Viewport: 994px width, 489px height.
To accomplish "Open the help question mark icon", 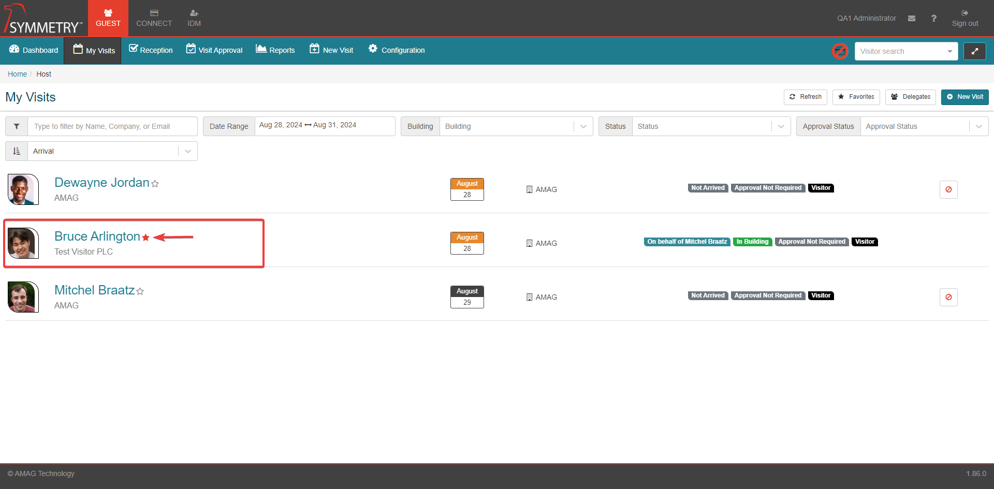I will click(x=933, y=18).
